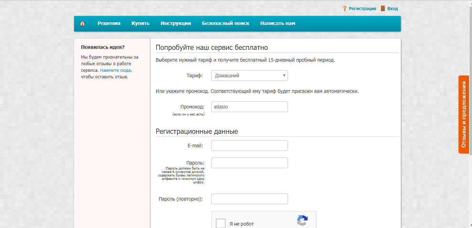The width and height of the screenshot is (472, 228).
Task: Click the arrow on the Тариф combo box
Action: [x=284, y=76]
